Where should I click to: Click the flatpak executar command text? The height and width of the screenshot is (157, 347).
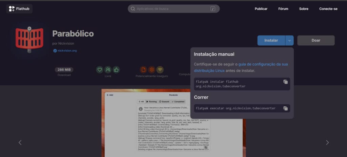tap(236, 108)
